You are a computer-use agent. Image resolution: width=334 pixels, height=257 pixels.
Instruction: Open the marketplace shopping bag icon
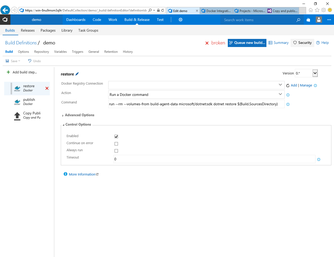pos(308,20)
